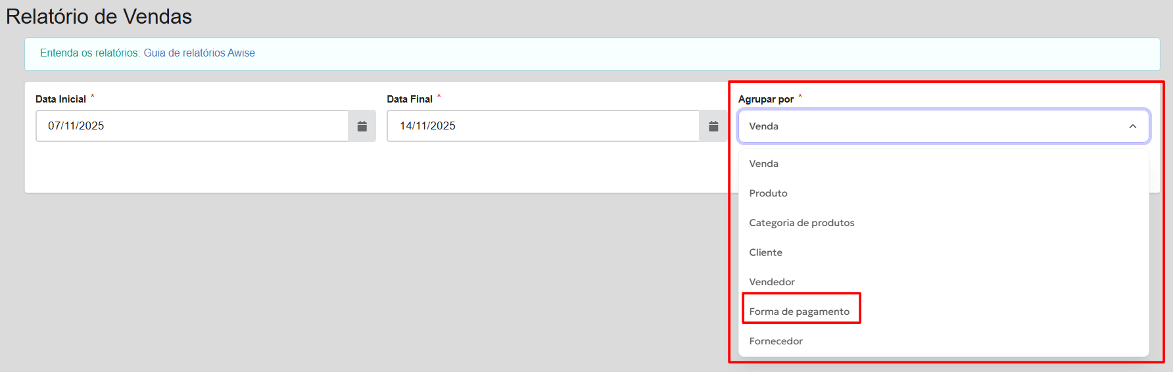Open the Data Inicial calendar picker
Image resolution: width=1173 pixels, height=372 pixels.
coord(362,126)
